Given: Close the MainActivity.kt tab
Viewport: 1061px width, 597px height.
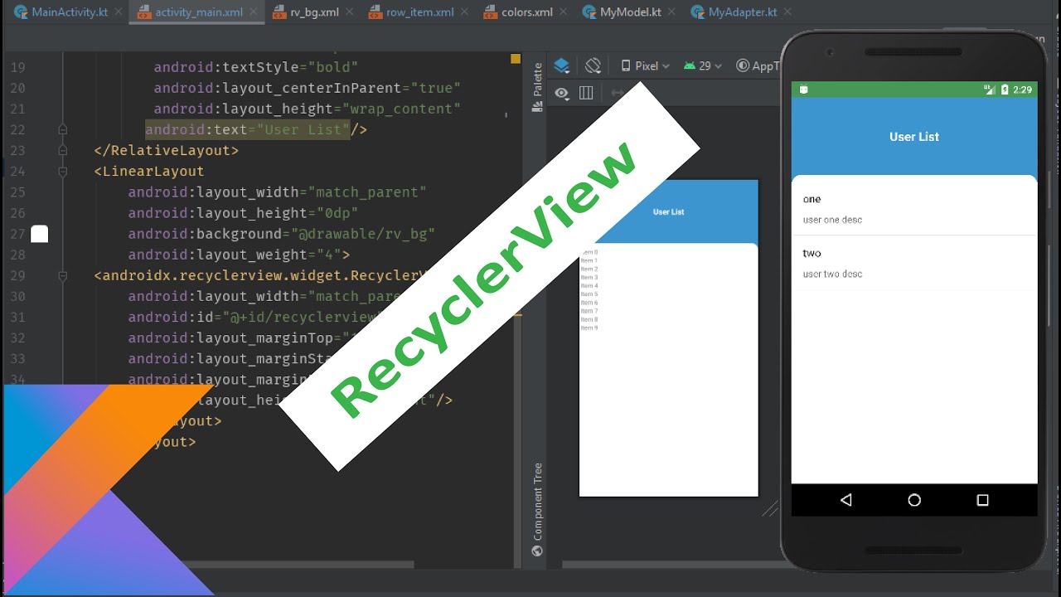Looking at the screenshot, I should (117, 12).
